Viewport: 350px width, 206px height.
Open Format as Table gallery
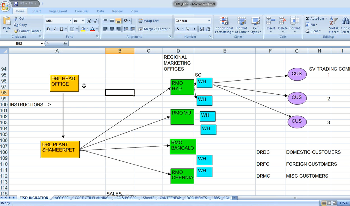coord(242,25)
